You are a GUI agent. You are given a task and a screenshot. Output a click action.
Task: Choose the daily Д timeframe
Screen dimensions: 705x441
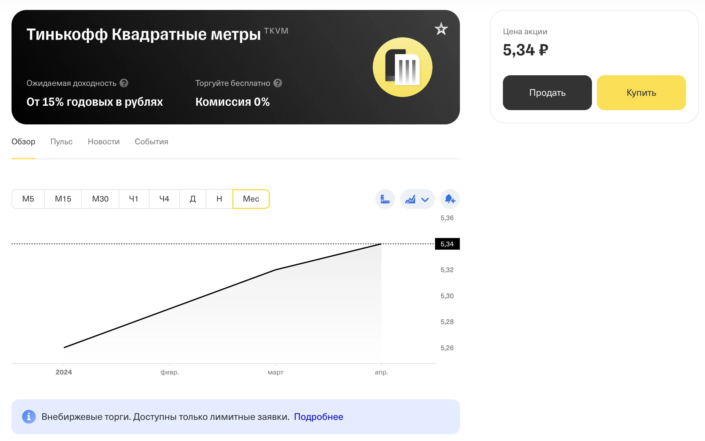(x=193, y=199)
